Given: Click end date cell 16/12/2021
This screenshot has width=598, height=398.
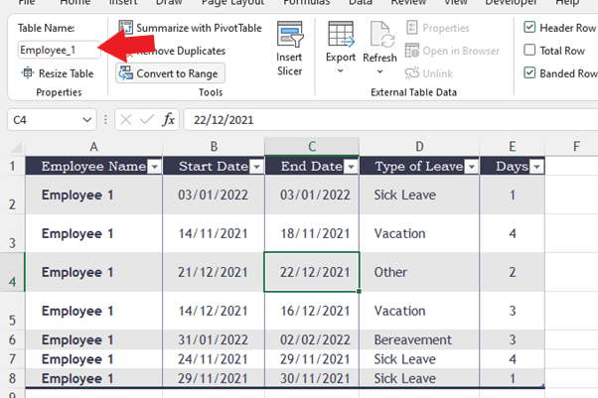Looking at the screenshot, I should [x=312, y=311].
